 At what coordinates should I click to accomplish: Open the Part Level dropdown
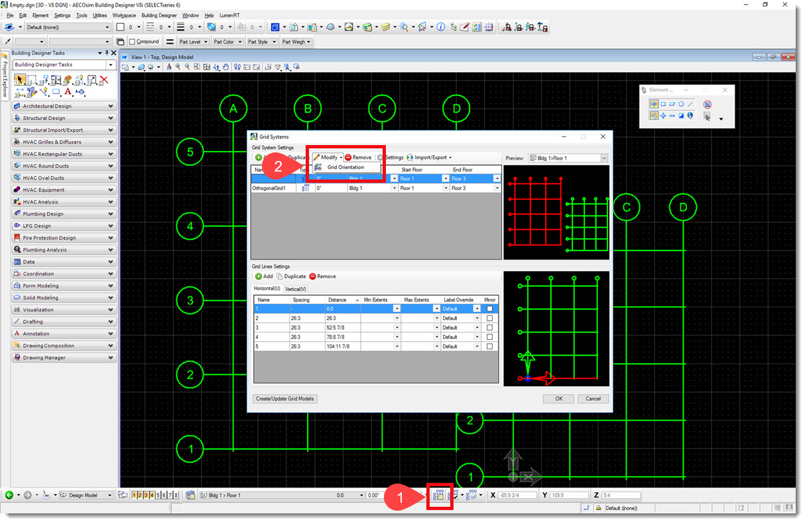194,42
